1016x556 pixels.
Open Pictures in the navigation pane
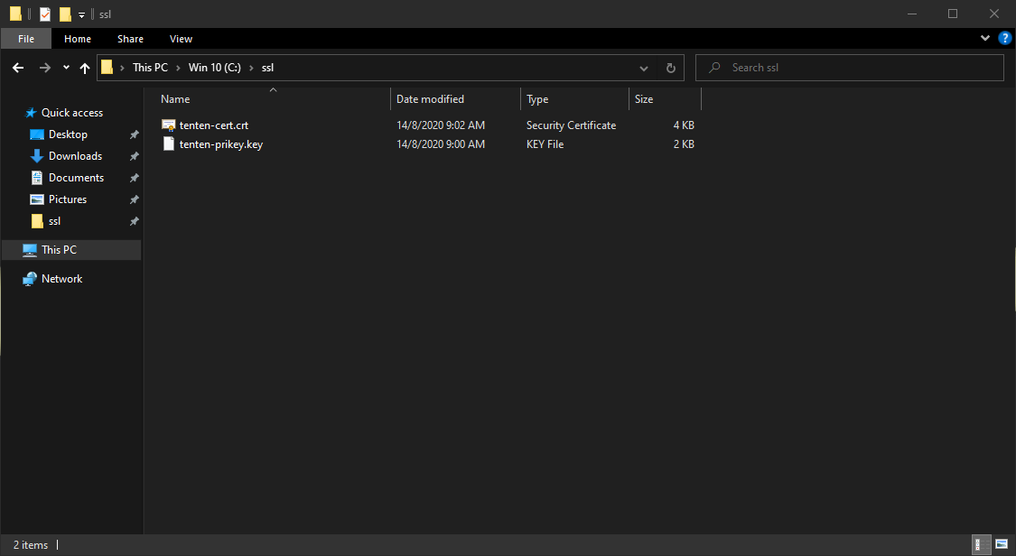pos(68,199)
